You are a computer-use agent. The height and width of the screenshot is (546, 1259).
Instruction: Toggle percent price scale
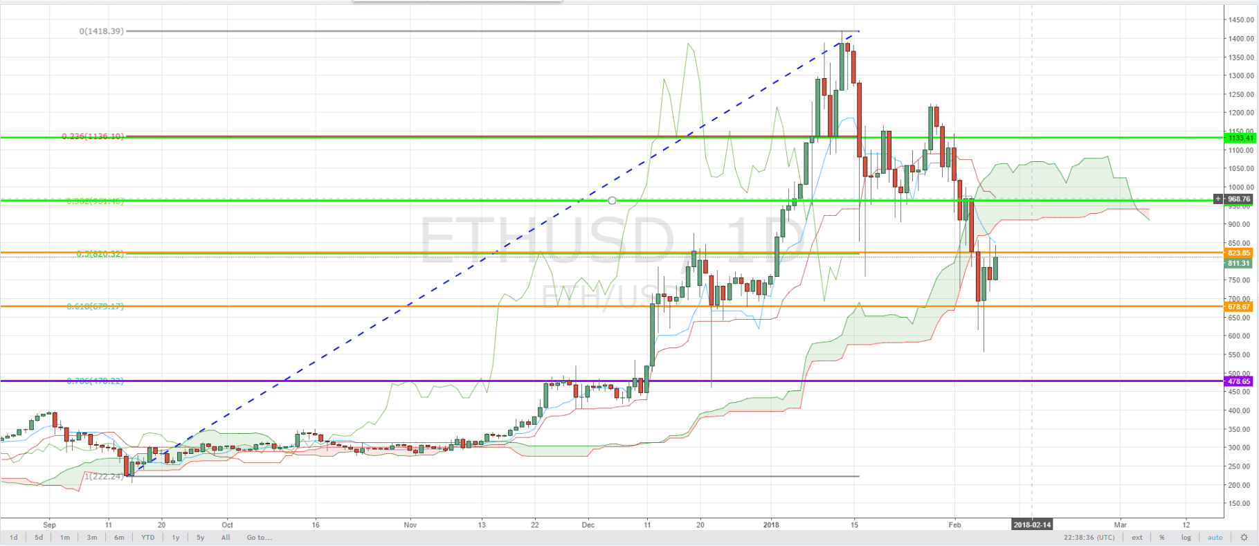(1162, 538)
